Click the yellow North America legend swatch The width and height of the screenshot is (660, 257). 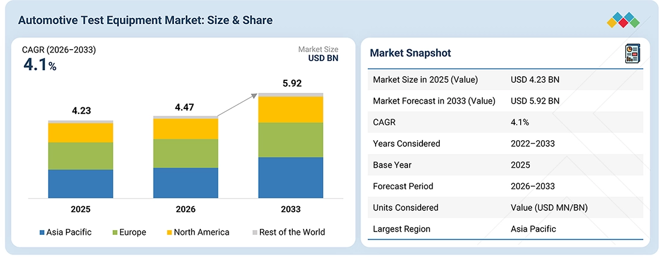pos(169,232)
